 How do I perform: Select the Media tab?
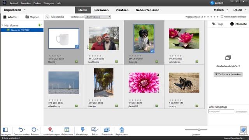pyautogui.click(x=83, y=10)
